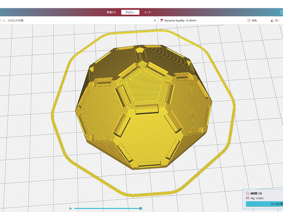Click the 30% infill value
The image size is (283, 212).
click(x=254, y=20)
